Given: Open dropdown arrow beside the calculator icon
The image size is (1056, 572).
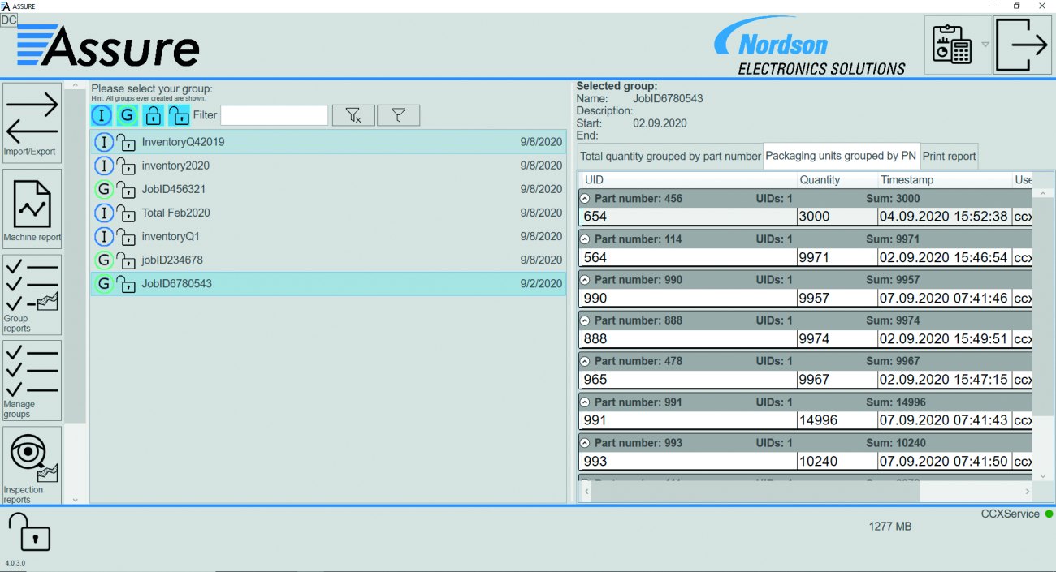Looking at the screenshot, I should click(985, 45).
